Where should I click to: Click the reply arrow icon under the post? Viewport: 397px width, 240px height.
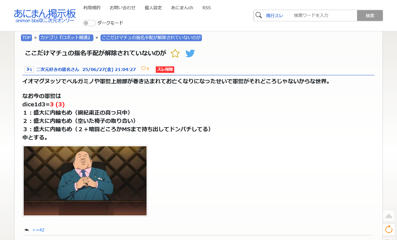tap(27, 230)
